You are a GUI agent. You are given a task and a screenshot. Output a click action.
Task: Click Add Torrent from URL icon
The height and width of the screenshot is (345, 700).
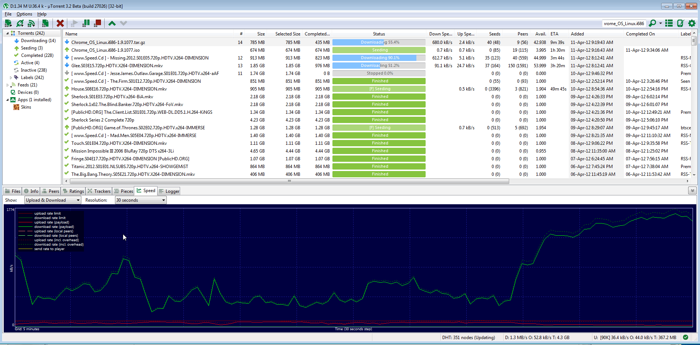click(20, 23)
